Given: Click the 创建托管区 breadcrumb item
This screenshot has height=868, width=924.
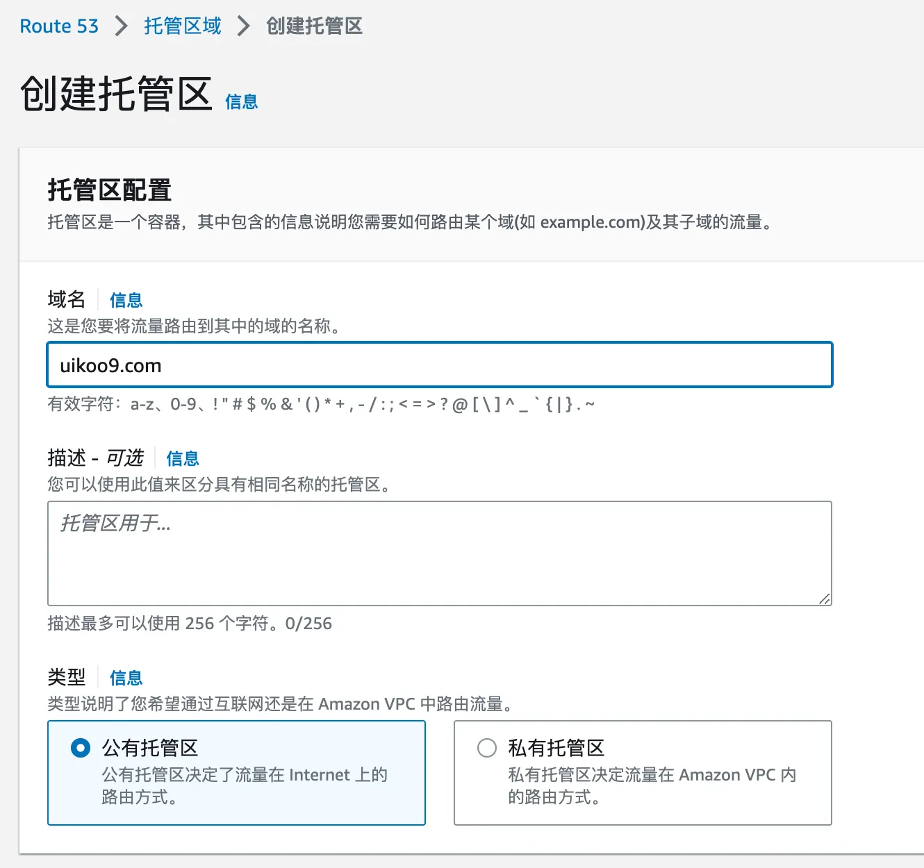Looking at the screenshot, I should coord(314,26).
